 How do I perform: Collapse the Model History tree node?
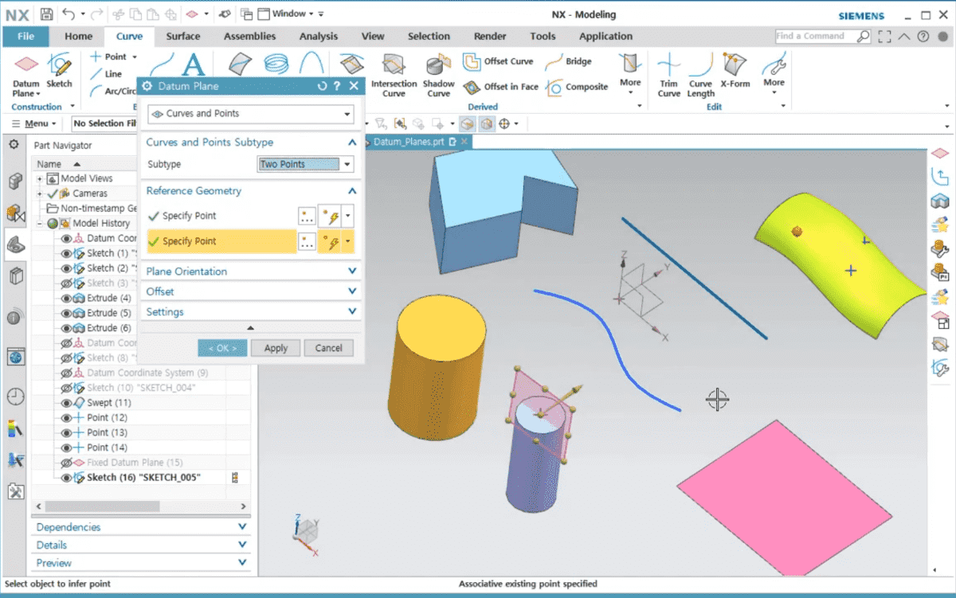click(x=40, y=224)
